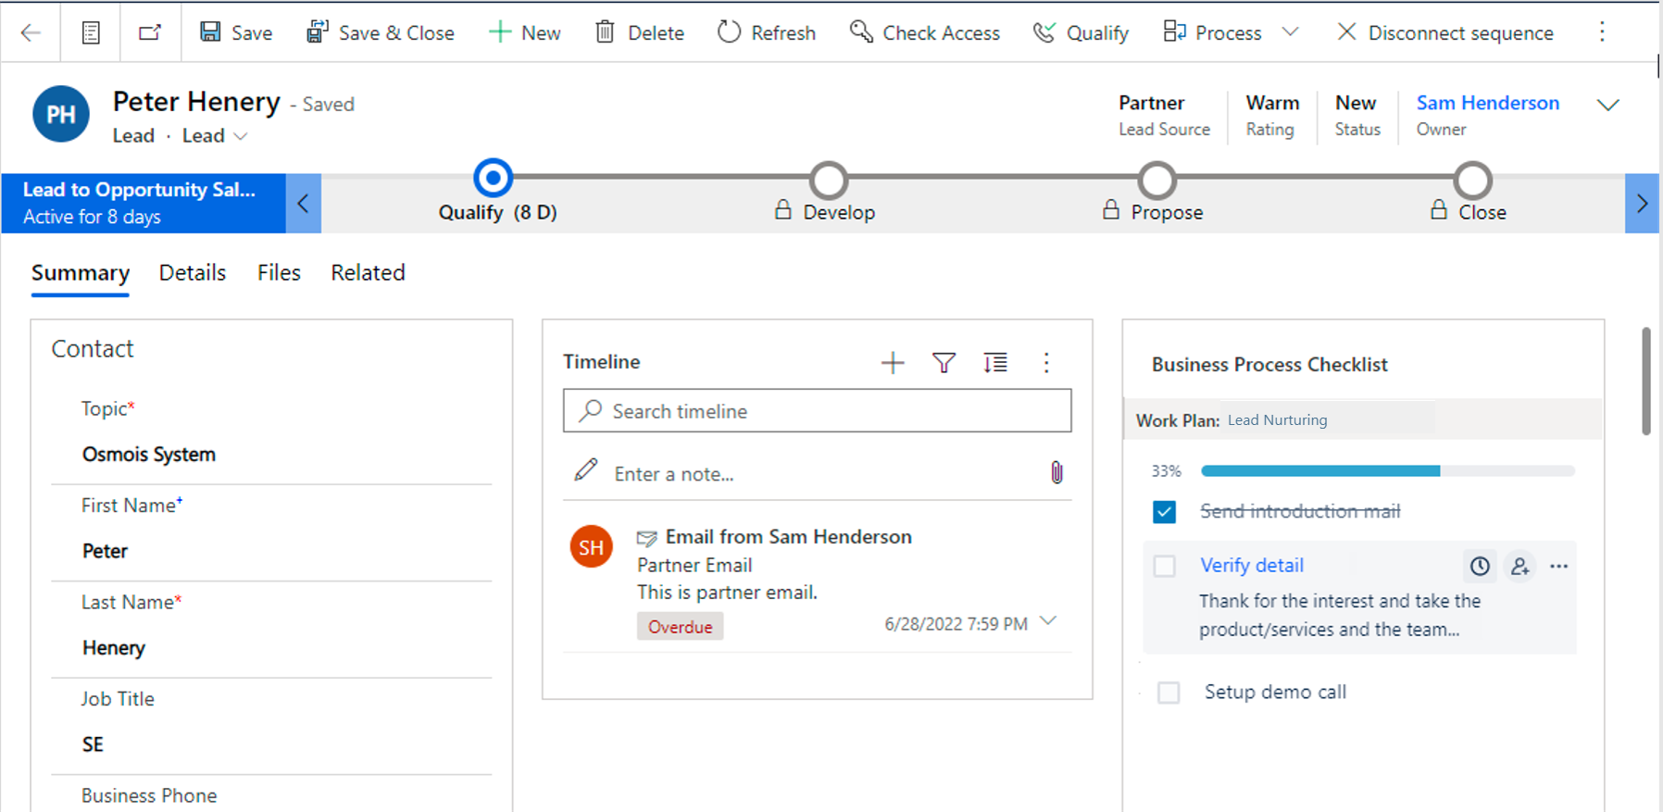Click the Save command
The height and width of the screenshot is (812, 1663).
pyautogui.click(x=236, y=32)
